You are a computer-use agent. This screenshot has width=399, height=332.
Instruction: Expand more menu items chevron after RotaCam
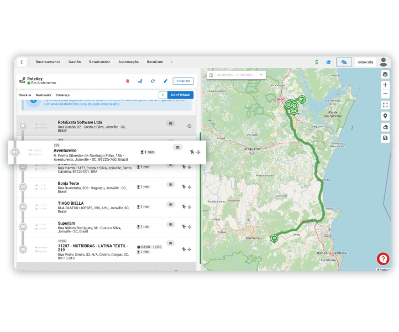[171, 62]
